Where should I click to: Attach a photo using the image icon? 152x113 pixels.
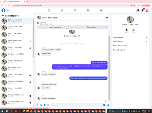click(41, 105)
